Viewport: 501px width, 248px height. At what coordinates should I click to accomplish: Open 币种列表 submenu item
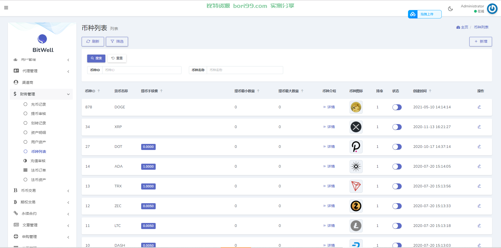(39, 152)
